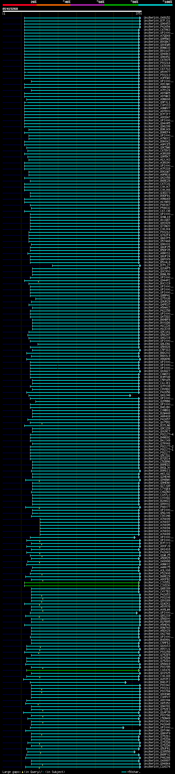Select hit UniRef100_A9PCE5
This screenshot has width=175, height=774.
coord(157,144)
